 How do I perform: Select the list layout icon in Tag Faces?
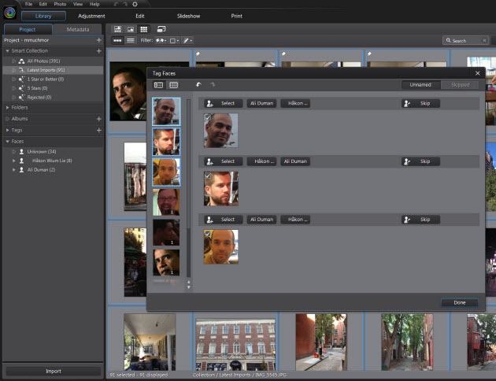pos(158,84)
